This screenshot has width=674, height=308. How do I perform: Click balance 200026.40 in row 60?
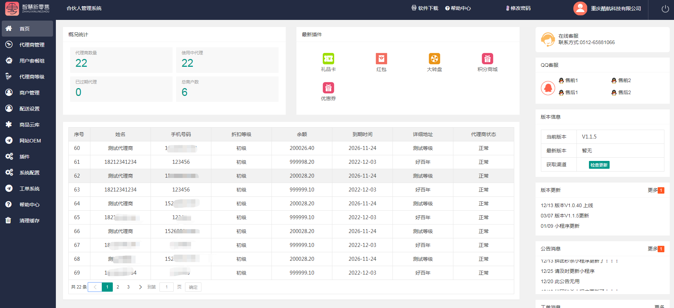pyautogui.click(x=302, y=148)
